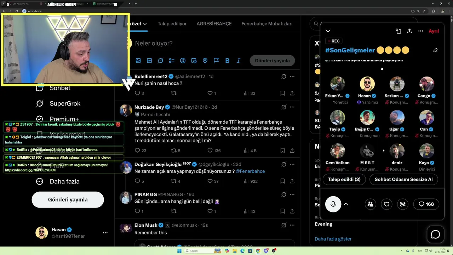This screenshot has height=255, width=453.
Task: Click the sidebar Gönderi yayınla button
Action: click(68, 199)
